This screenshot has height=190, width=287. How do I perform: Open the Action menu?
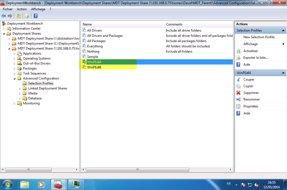tap(22, 9)
